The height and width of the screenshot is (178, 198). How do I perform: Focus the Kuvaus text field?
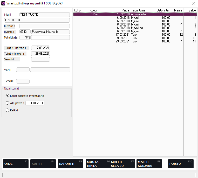pyautogui.click(x=44, y=26)
